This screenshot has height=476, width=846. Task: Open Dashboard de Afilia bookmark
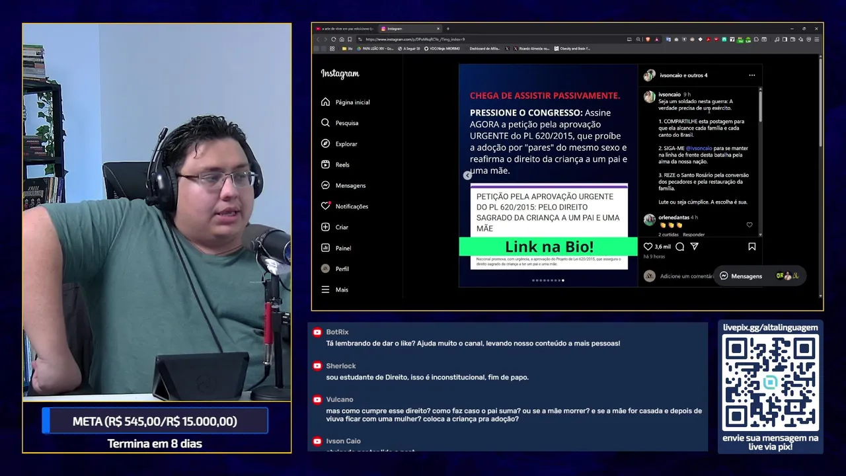pos(484,48)
